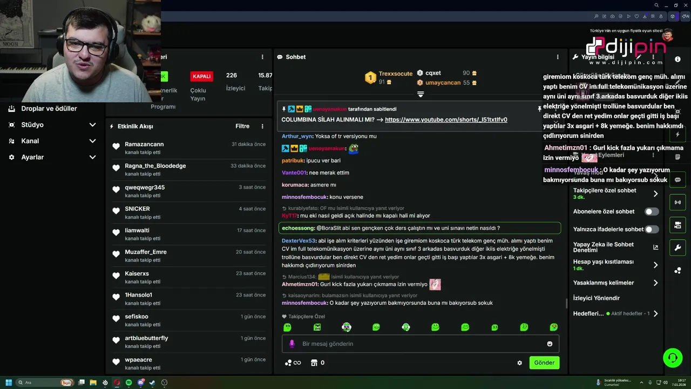
Task: Open Hedefleri active goals arrow
Action: pyautogui.click(x=655, y=313)
